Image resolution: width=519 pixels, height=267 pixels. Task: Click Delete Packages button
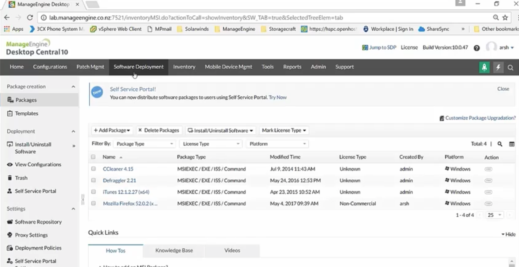click(159, 130)
